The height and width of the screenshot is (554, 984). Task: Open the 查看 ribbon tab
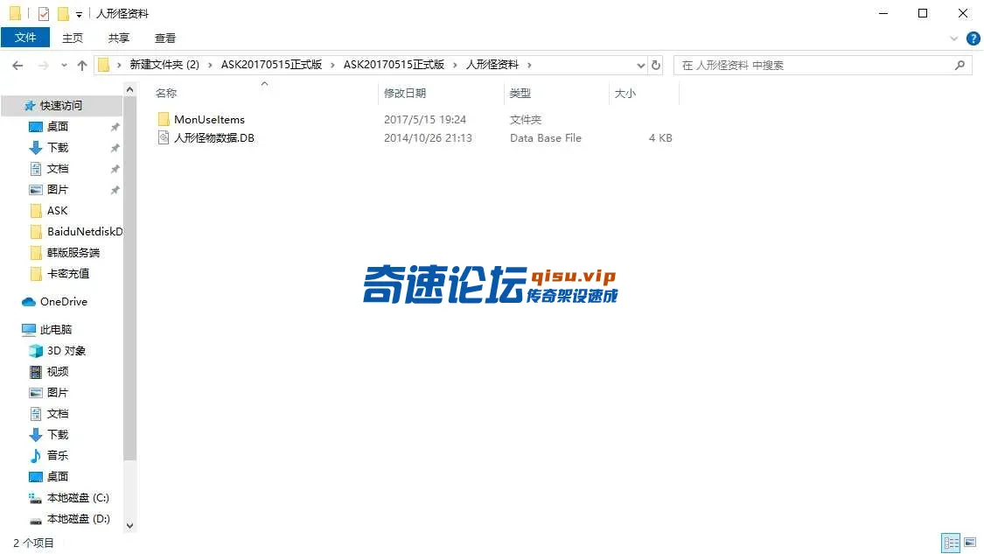coord(165,39)
